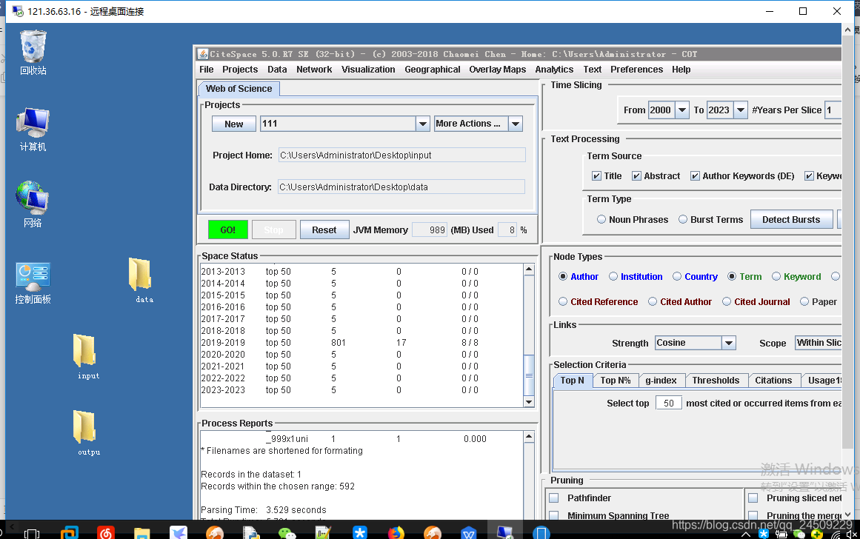Enable the Pathfinder pruning checkbox

(554, 498)
